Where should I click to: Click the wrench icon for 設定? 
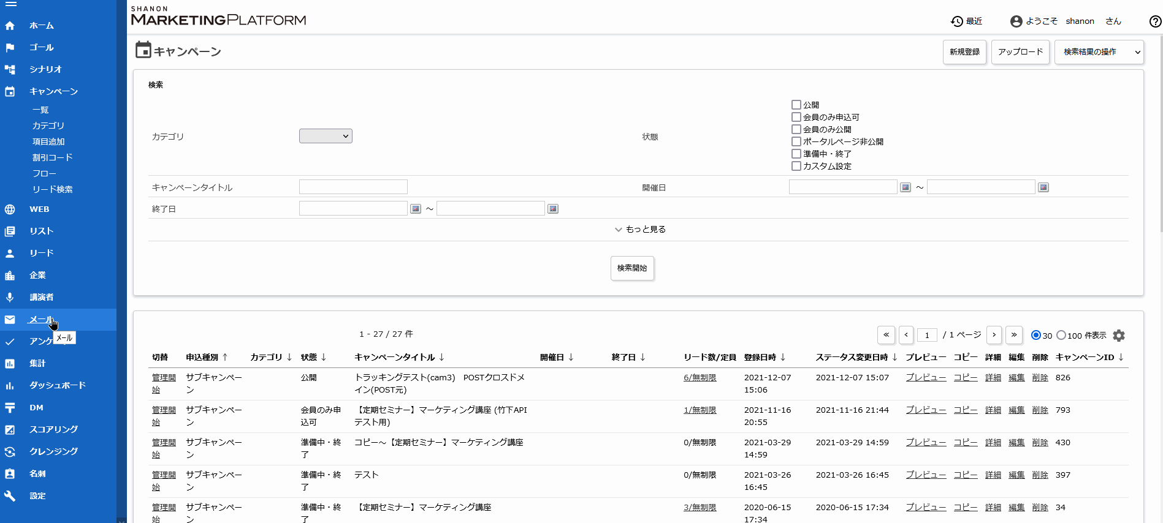click(x=10, y=496)
